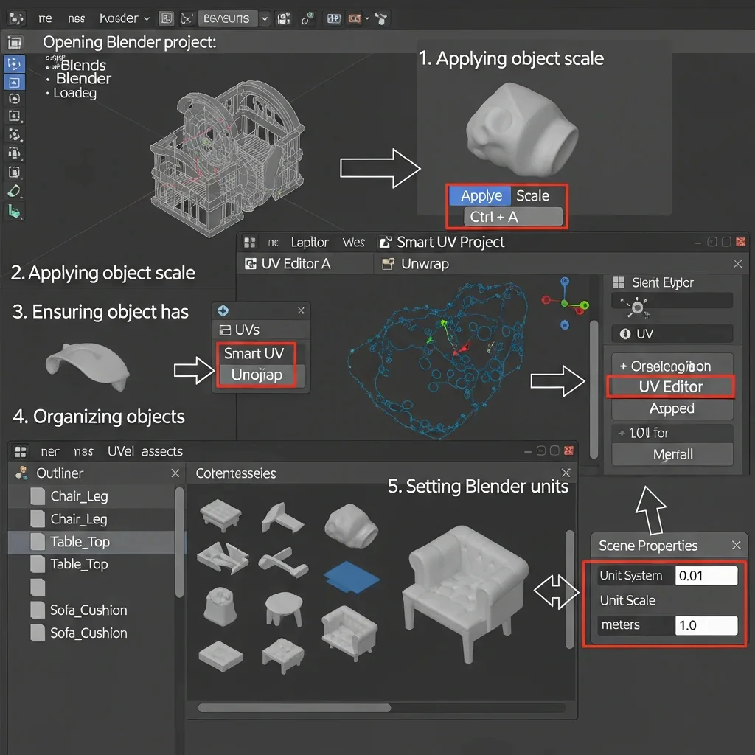Click the XYZ axis gizmo in UV viewport
Viewport: 755px width, 755px height.
point(565,303)
